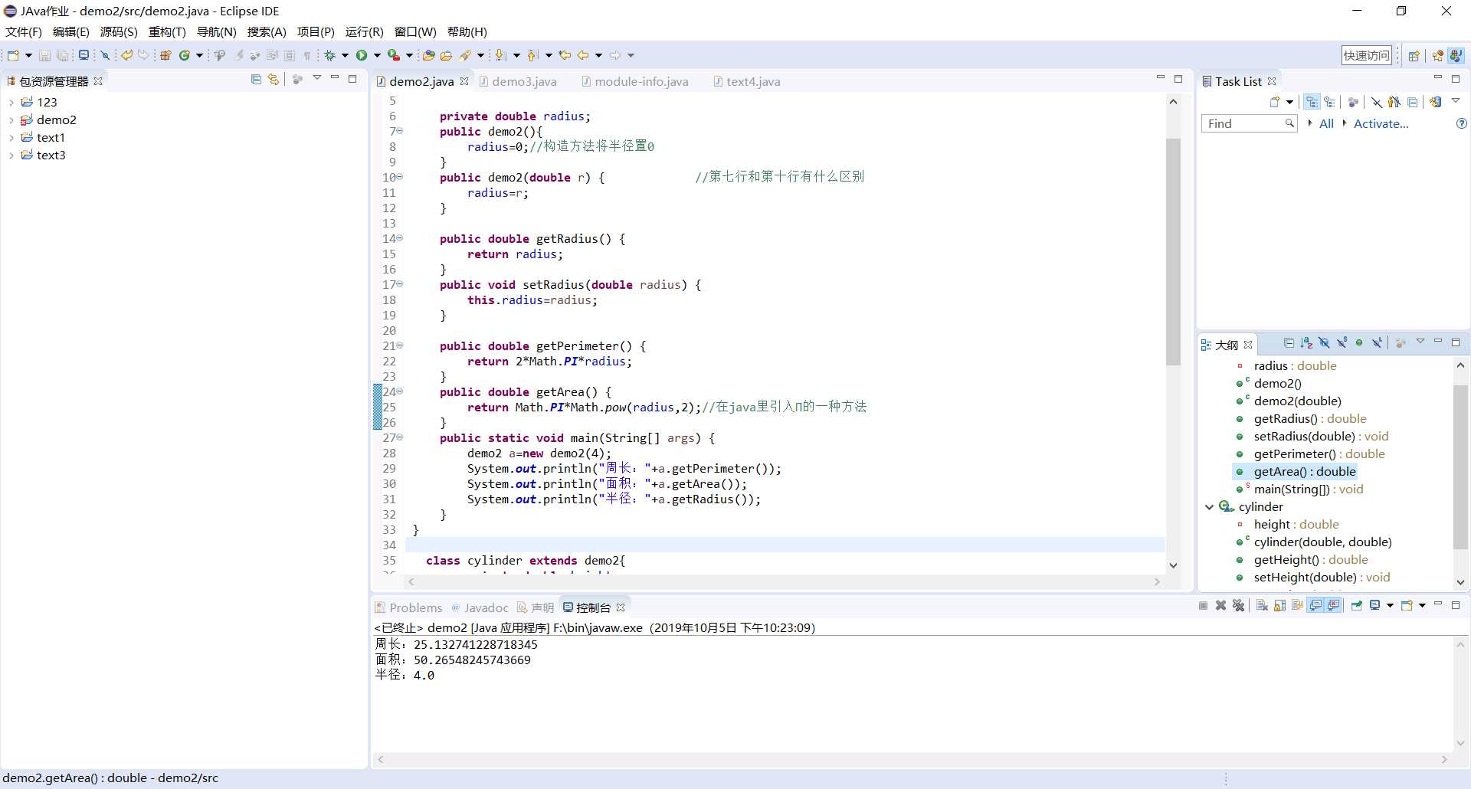Open the 运行(R) menu
The image size is (1471, 789).
(364, 31)
